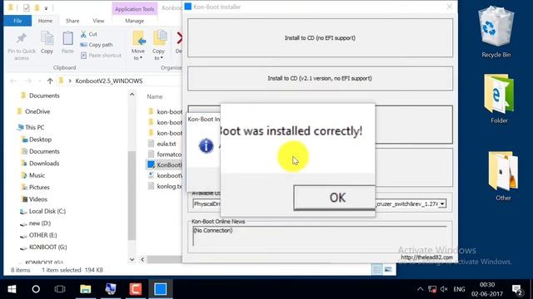Switch to the Share ribbon tab
This screenshot has height=299, width=533.
tap(72, 21)
